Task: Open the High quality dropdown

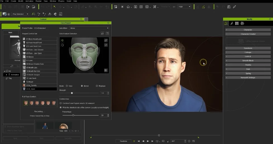Action: pyautogui.click(x=184, y=7)
